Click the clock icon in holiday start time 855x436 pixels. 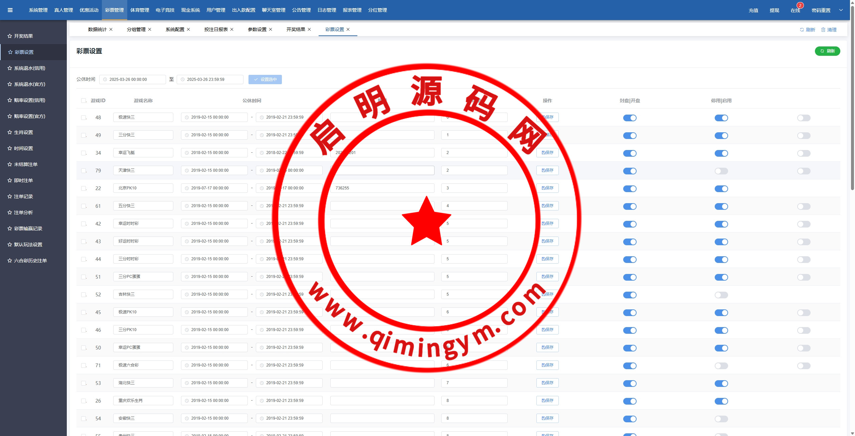105,80
